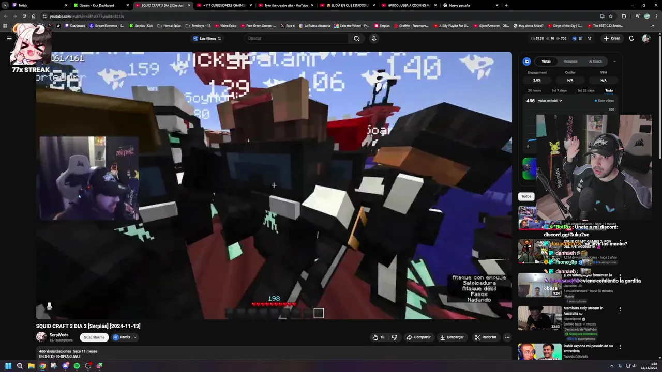Open Spotify from the taskbar
This screenshot has height=372, width=662.
coord(77,366)
